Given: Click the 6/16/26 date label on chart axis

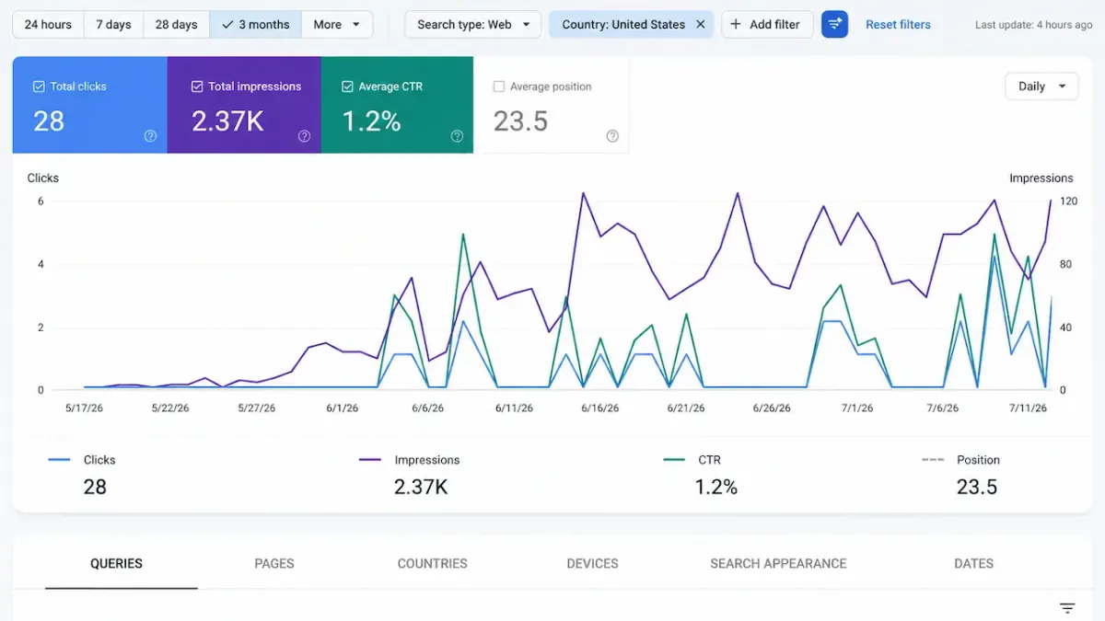Looking at the screenshot, I should [601, 408].
